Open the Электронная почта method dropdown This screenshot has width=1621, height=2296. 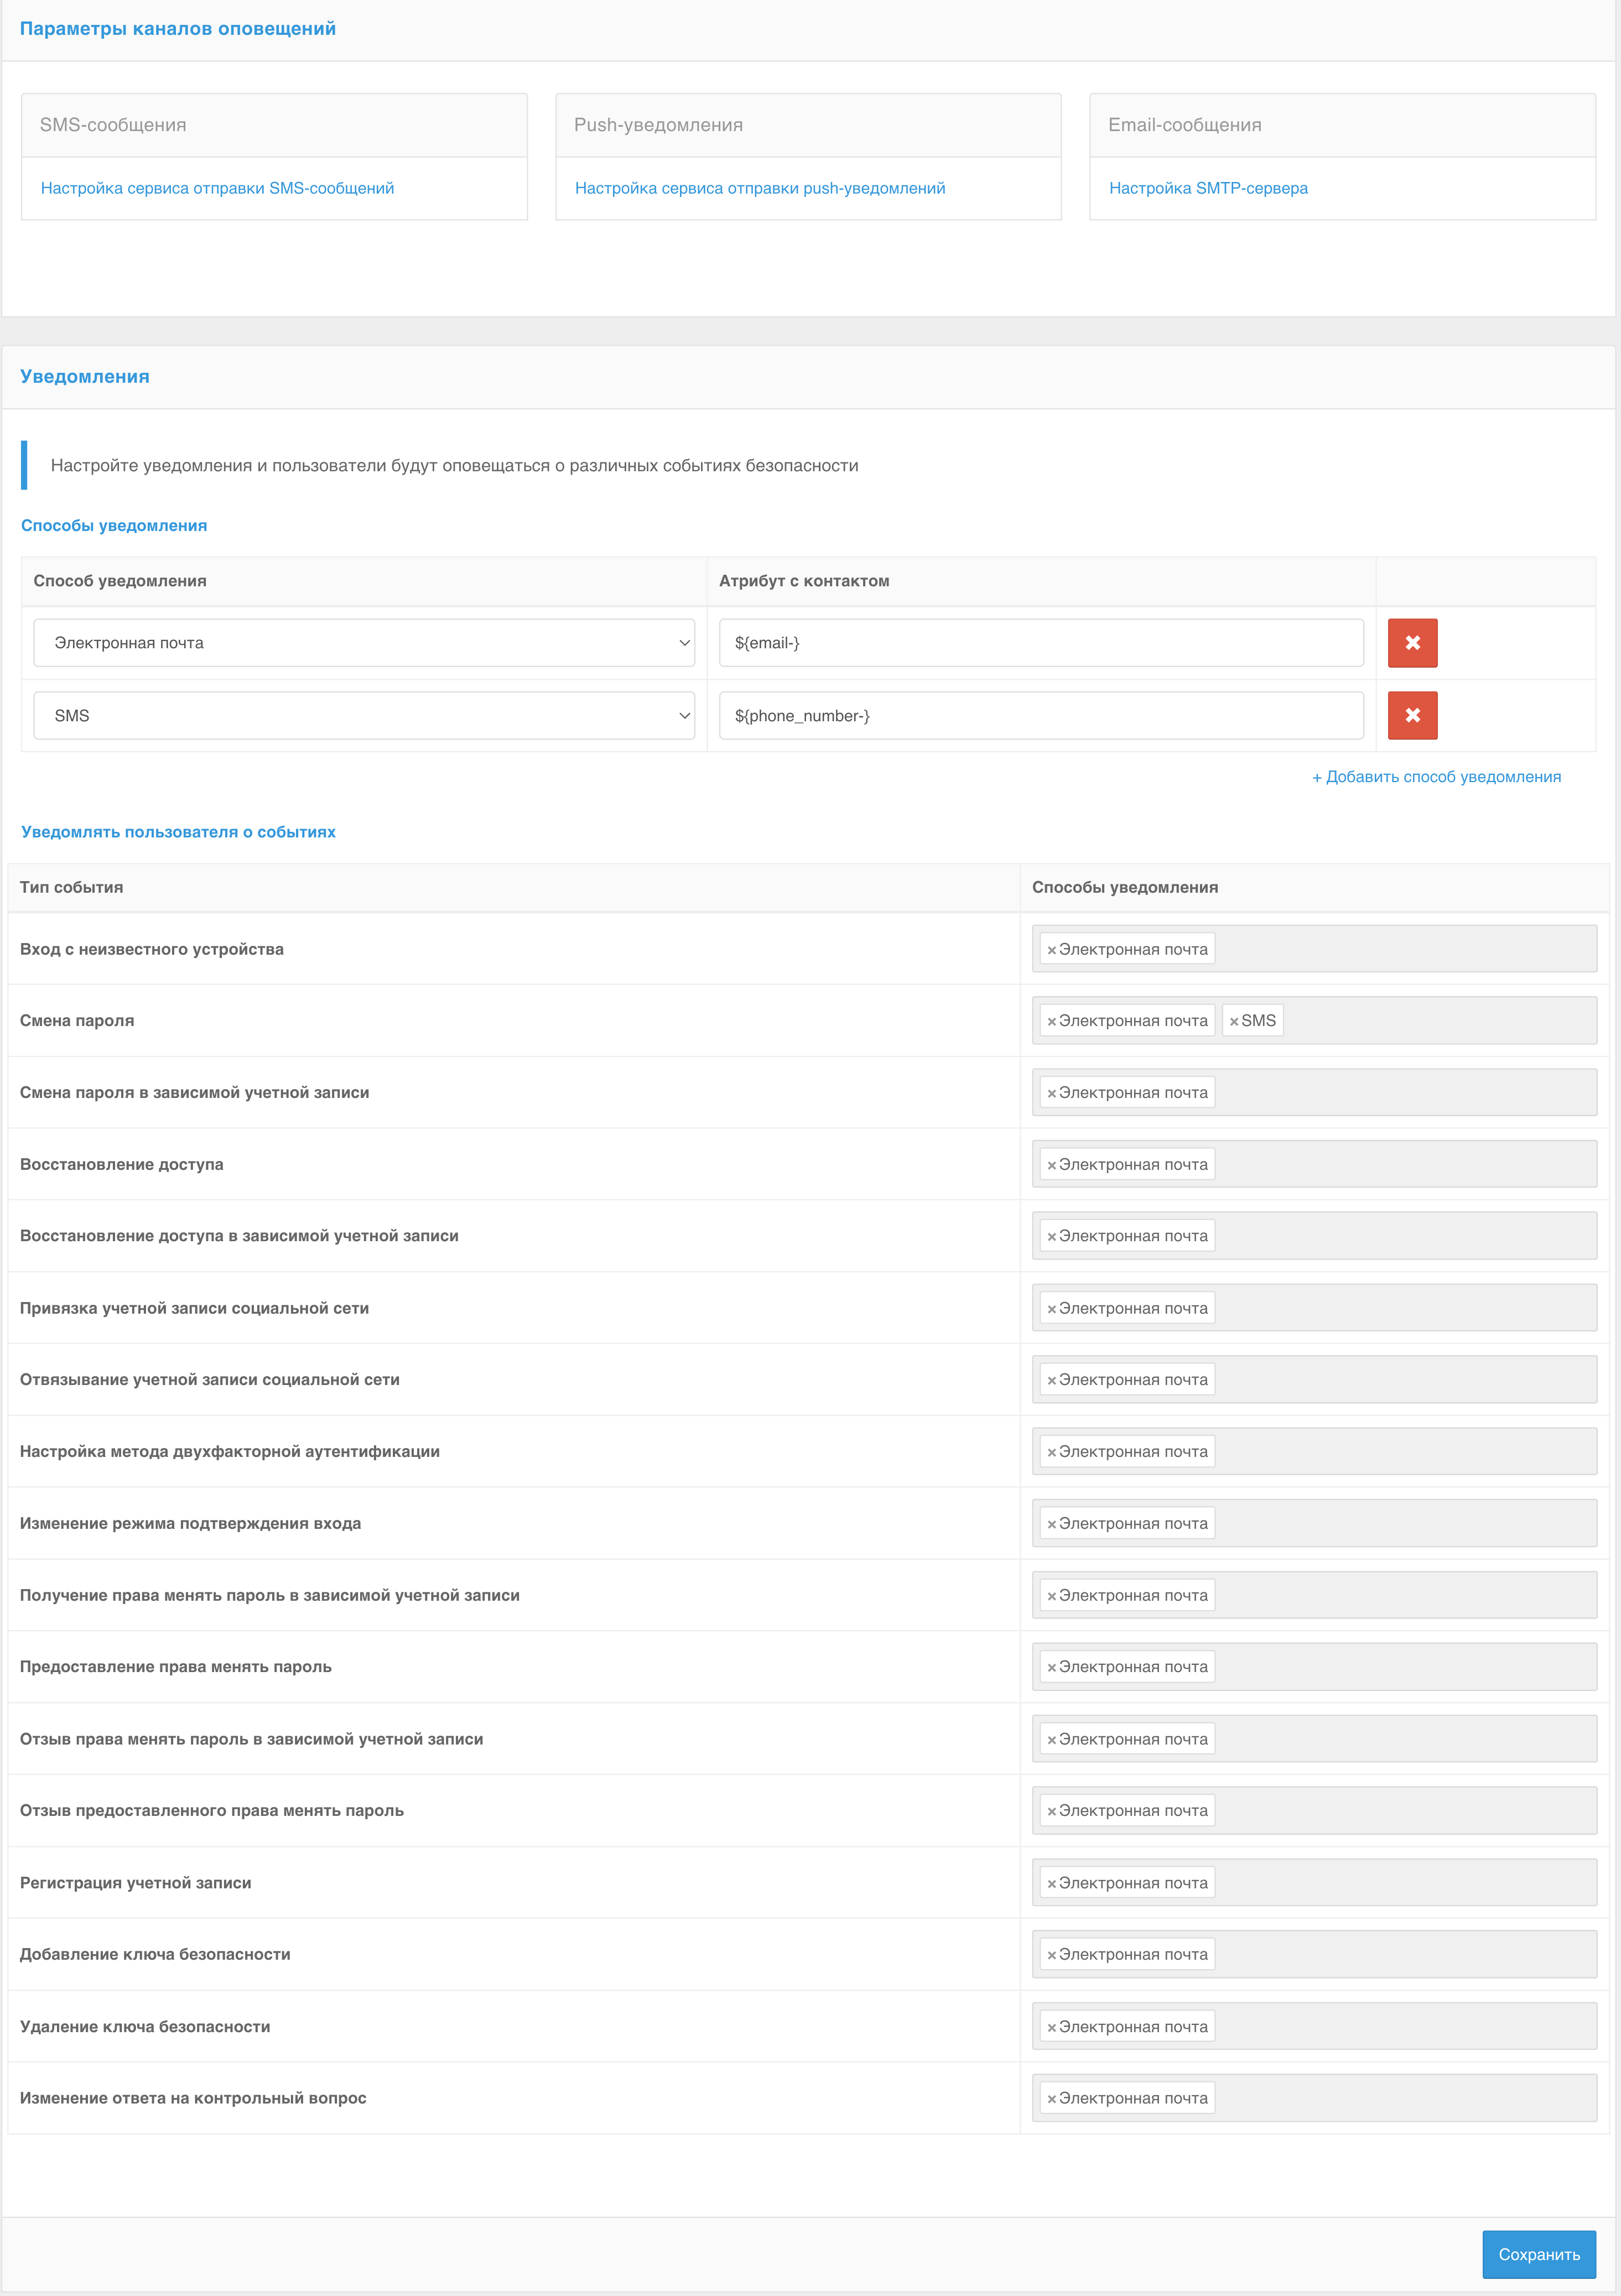coord(364,643)
